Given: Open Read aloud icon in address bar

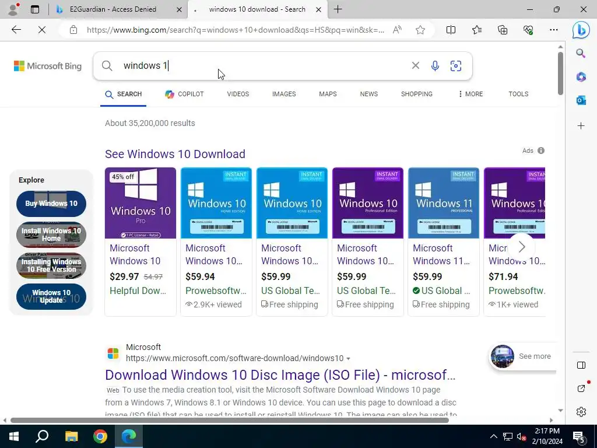Looking at the screenshot, I should [397, 30].
